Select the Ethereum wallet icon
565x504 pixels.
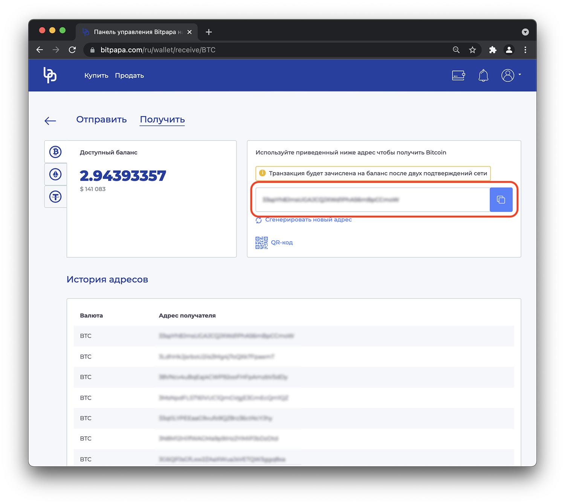tap(56, 174)
